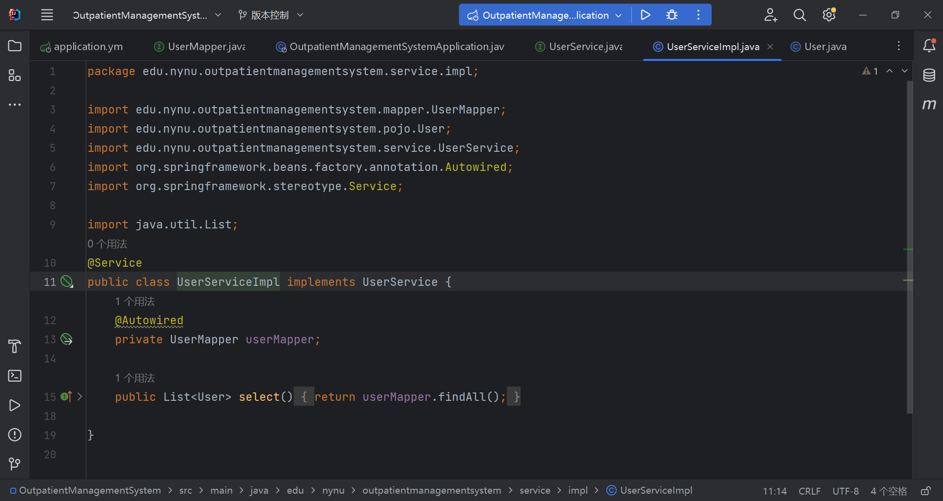Click the 'nynu' breadcrumb segment
This screenshot has height=501, width=943.
click(x=333, y=491)
